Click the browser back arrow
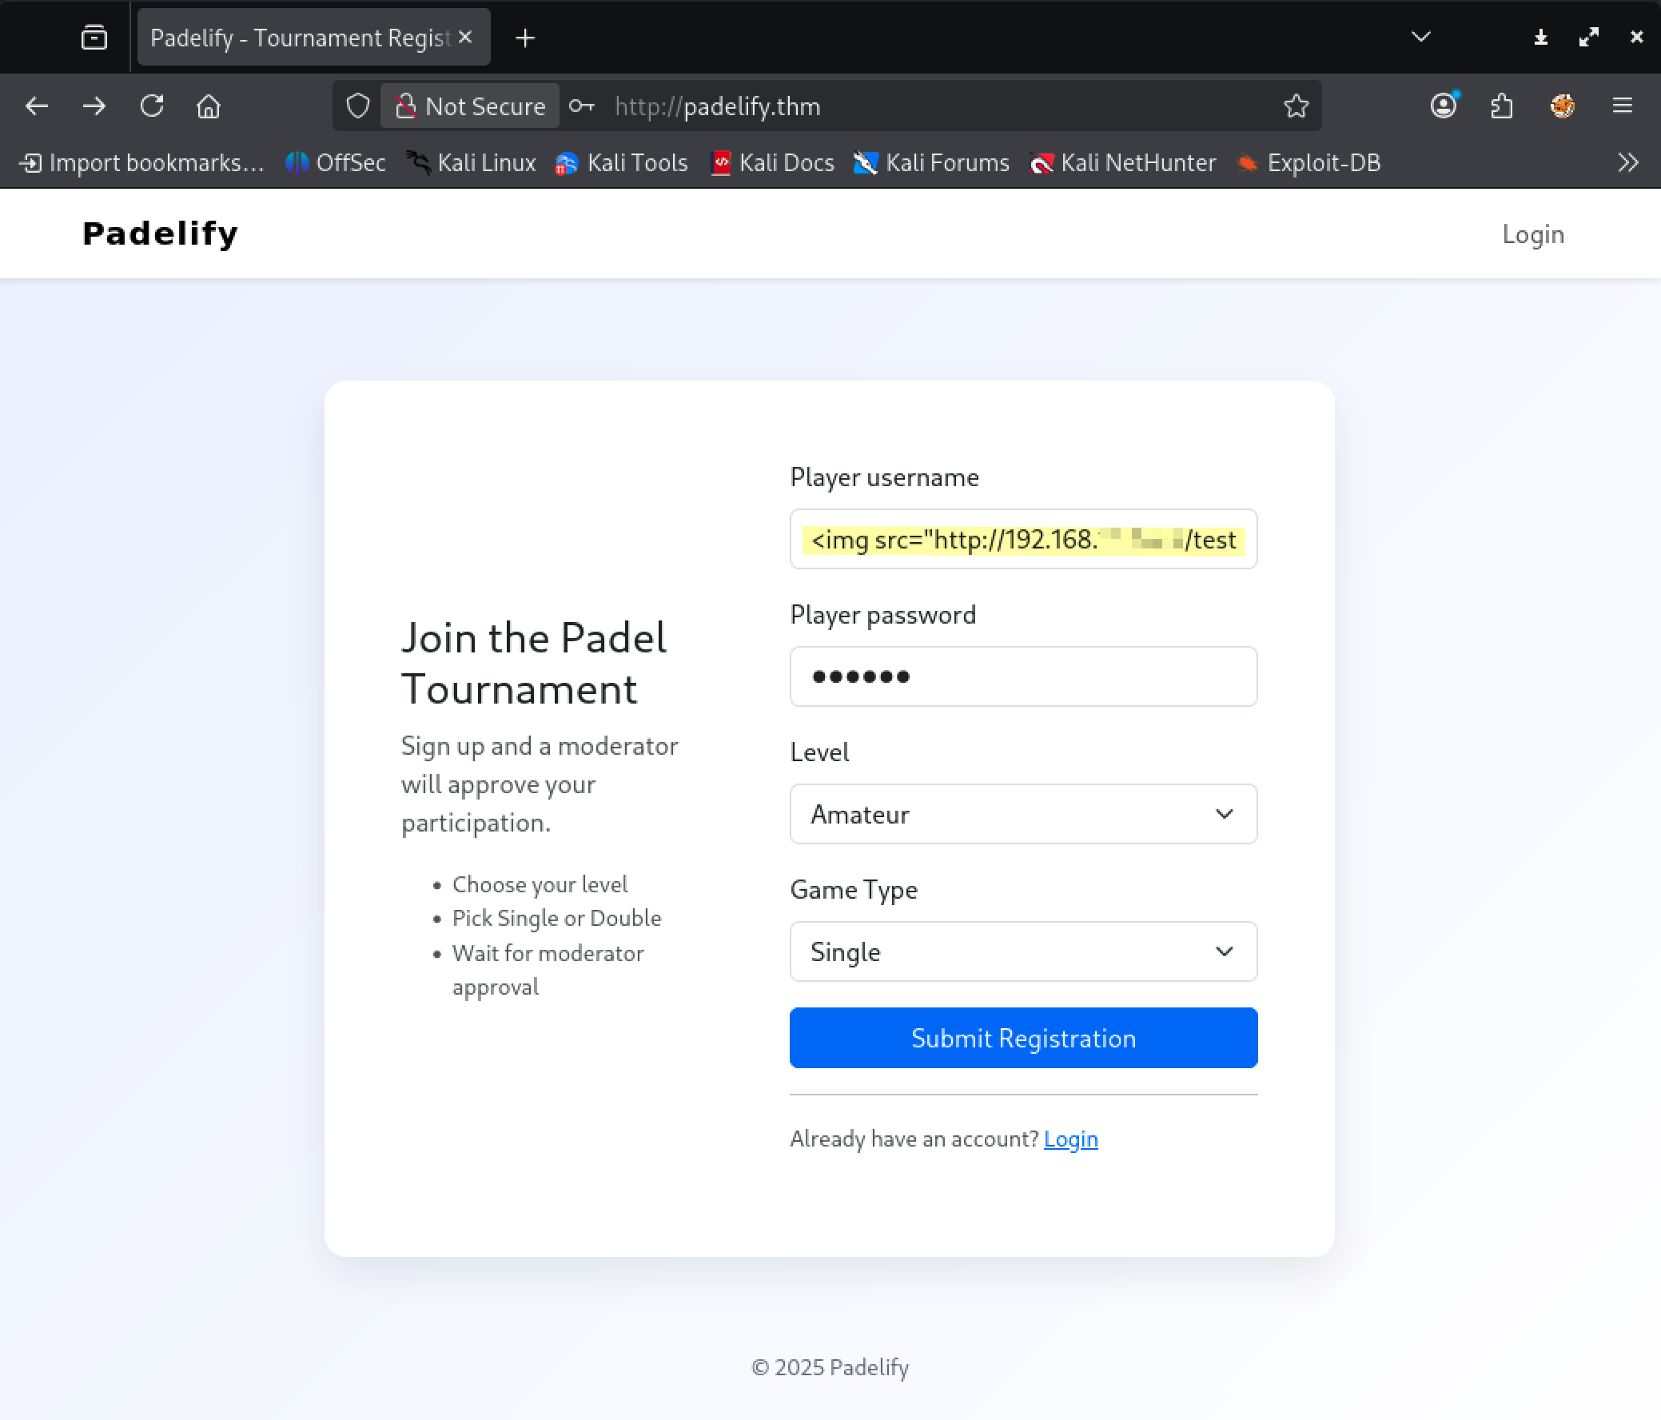Image resolution: width=1661 pixels, height=1420 pixels. [x=37, y=106]
